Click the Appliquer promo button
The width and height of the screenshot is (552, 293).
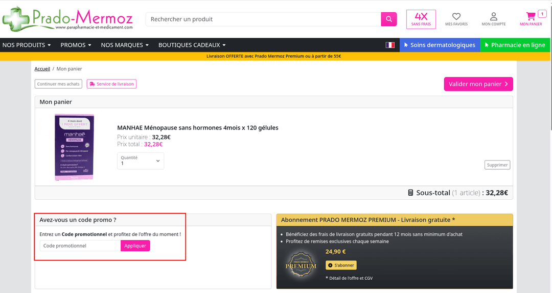pyautogui.click(x=135, y=246)
